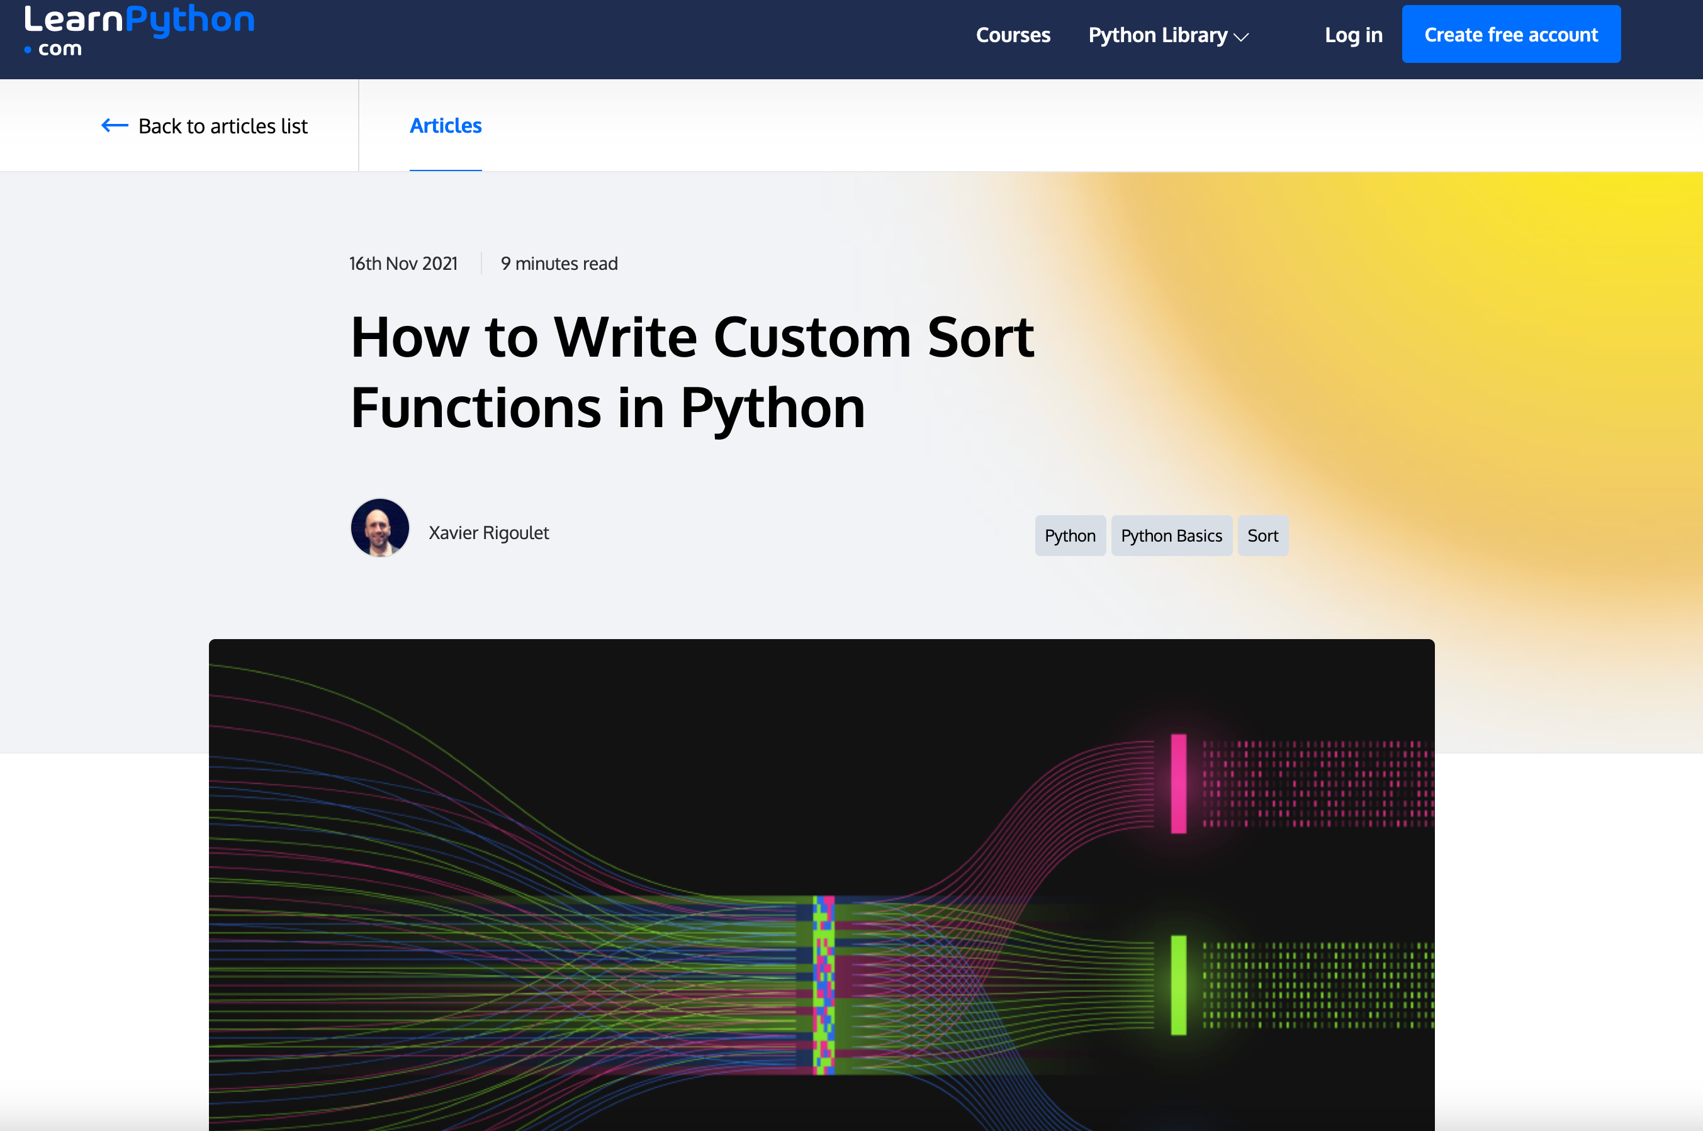Click the LearnPython.com logo
Viewport: 1703px width, 1131px height.
click(x=138, y=30)
